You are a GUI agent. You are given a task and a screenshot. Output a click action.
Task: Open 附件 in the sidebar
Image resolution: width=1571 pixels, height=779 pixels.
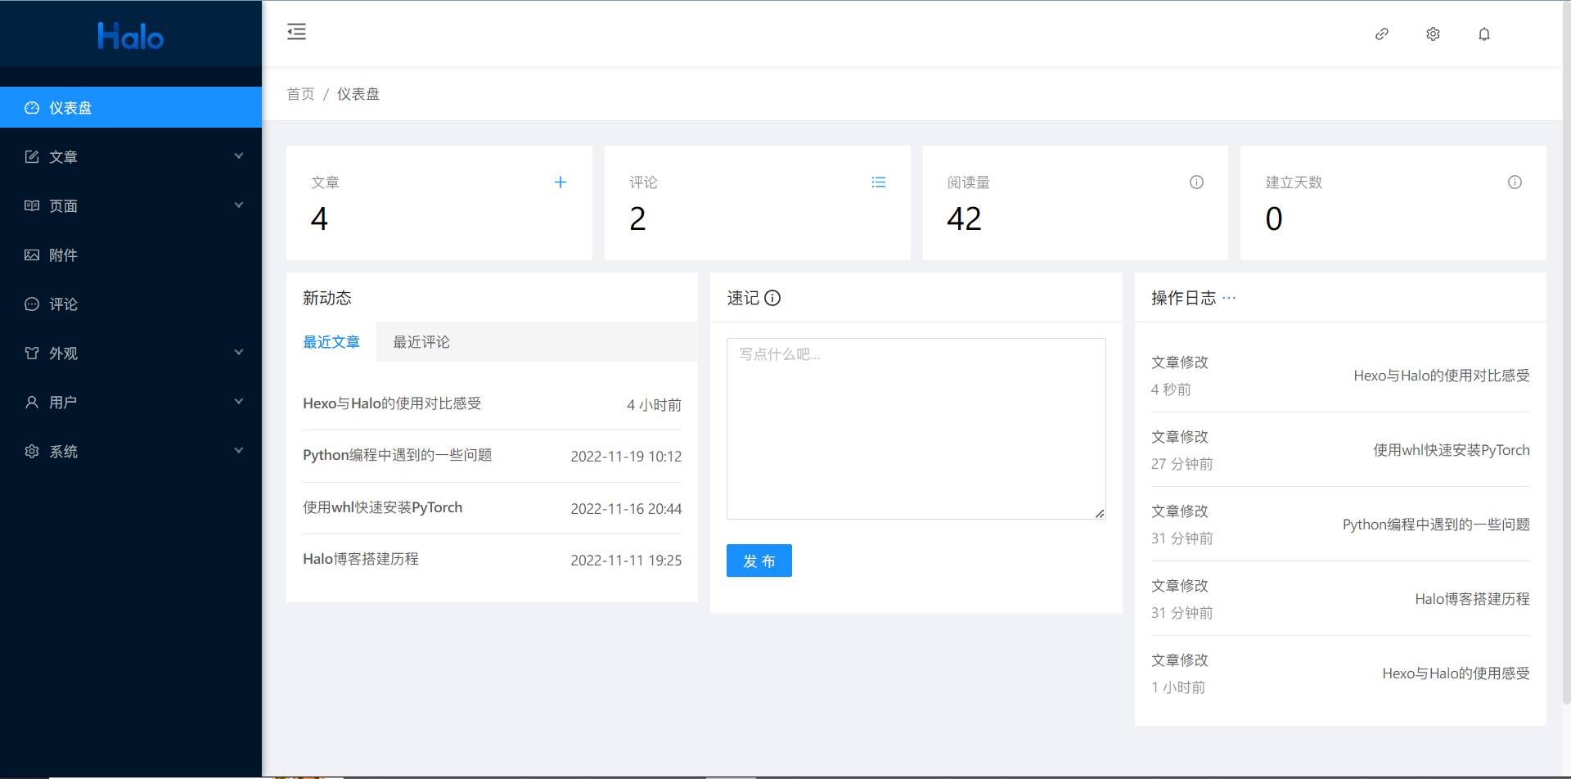pyautogui.click(x=131, y=254)
